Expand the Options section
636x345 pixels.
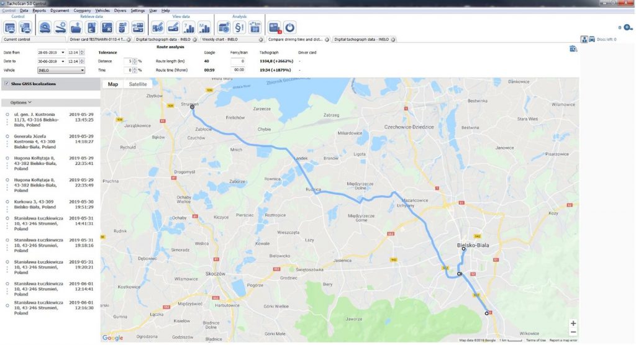[20, 102]
